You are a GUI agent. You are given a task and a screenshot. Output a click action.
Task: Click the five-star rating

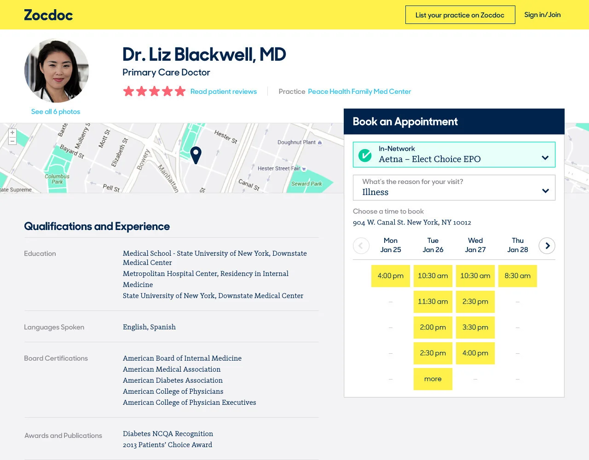(x=154, y=92)
